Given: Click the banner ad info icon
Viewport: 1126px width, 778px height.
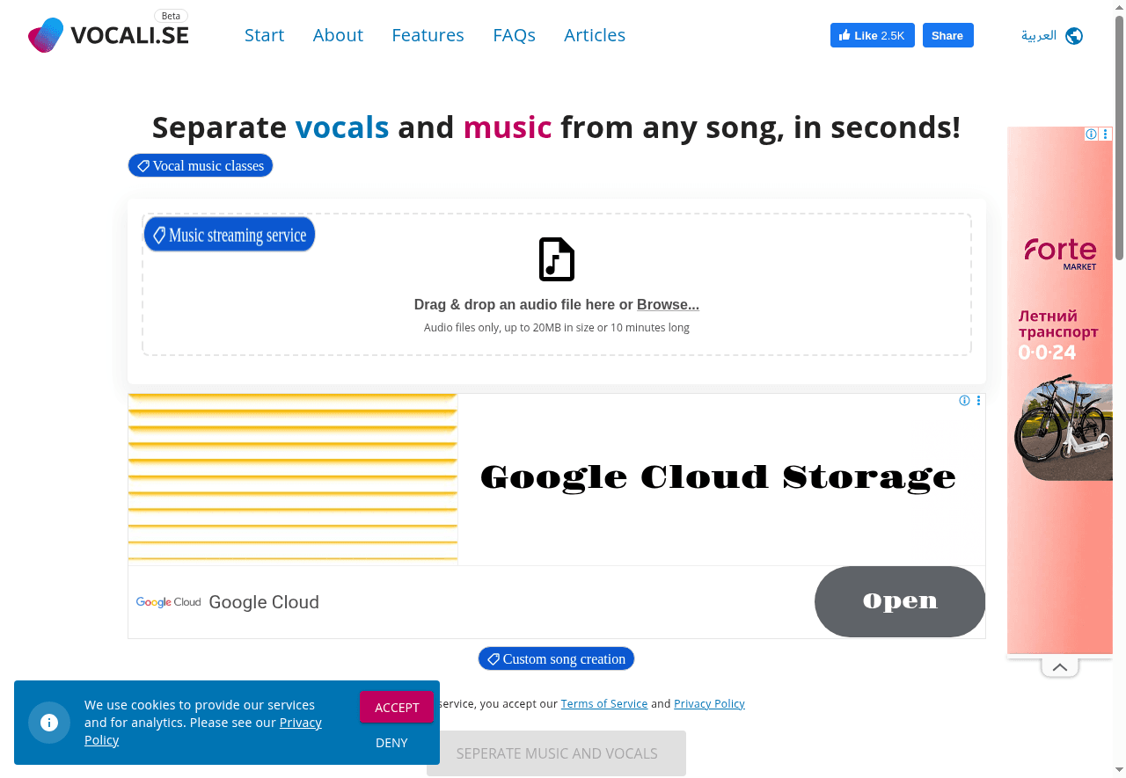Looking at the screenshot, I should coord(964,401).
